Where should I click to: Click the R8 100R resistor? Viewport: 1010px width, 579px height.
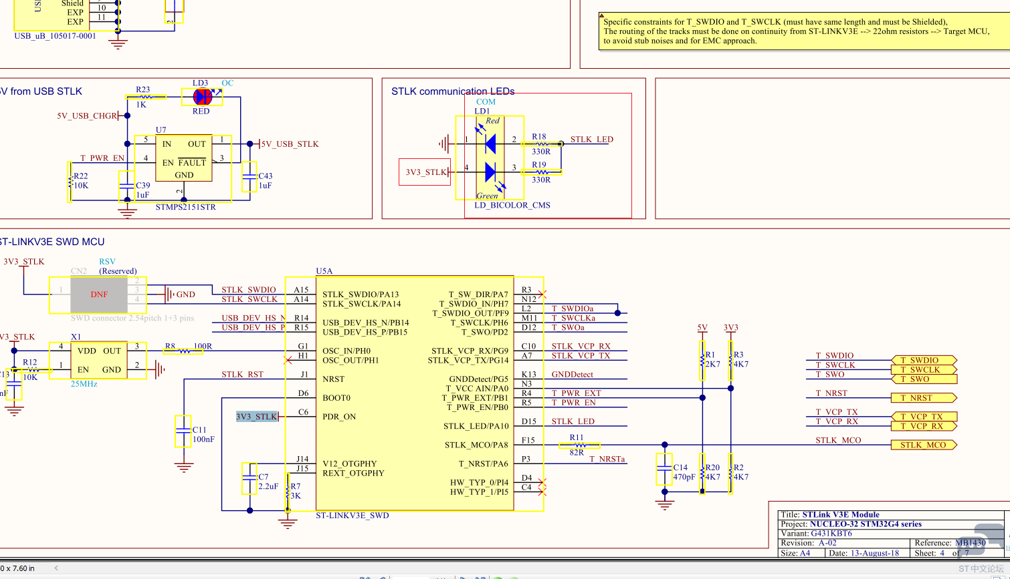(183, 349)
